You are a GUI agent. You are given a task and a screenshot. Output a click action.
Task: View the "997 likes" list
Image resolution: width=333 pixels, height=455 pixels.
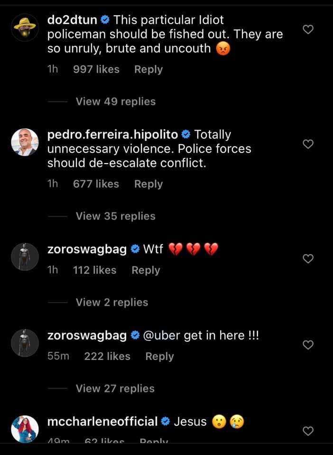point(96,69)
